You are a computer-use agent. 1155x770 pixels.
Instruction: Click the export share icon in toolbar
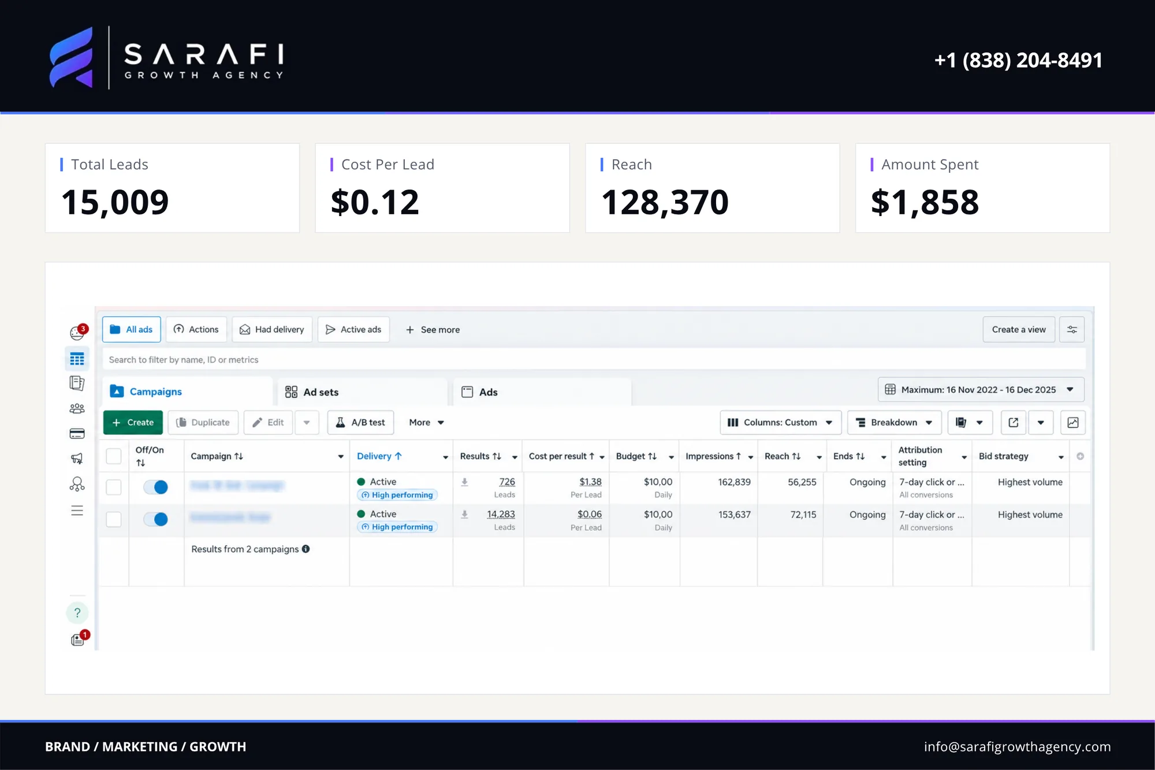(x=1014, y=423)
